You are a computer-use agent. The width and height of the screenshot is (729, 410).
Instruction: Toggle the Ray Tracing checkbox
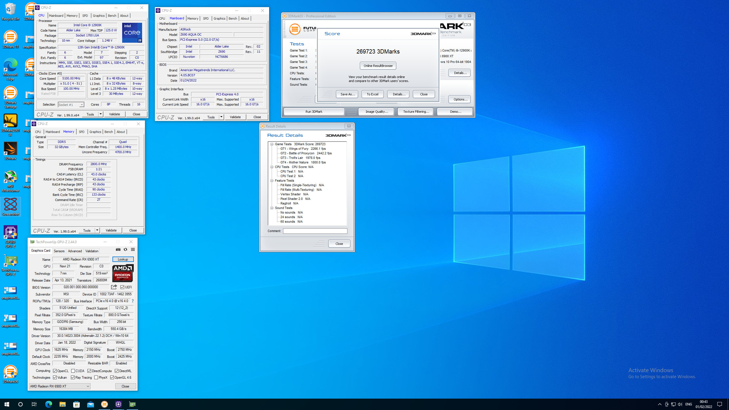pyautogui.click(x=73, y=378)
